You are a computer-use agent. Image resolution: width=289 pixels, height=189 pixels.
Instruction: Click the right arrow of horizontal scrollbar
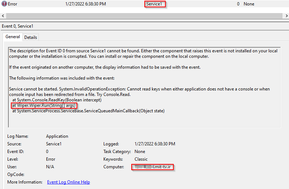click(286, 16)
